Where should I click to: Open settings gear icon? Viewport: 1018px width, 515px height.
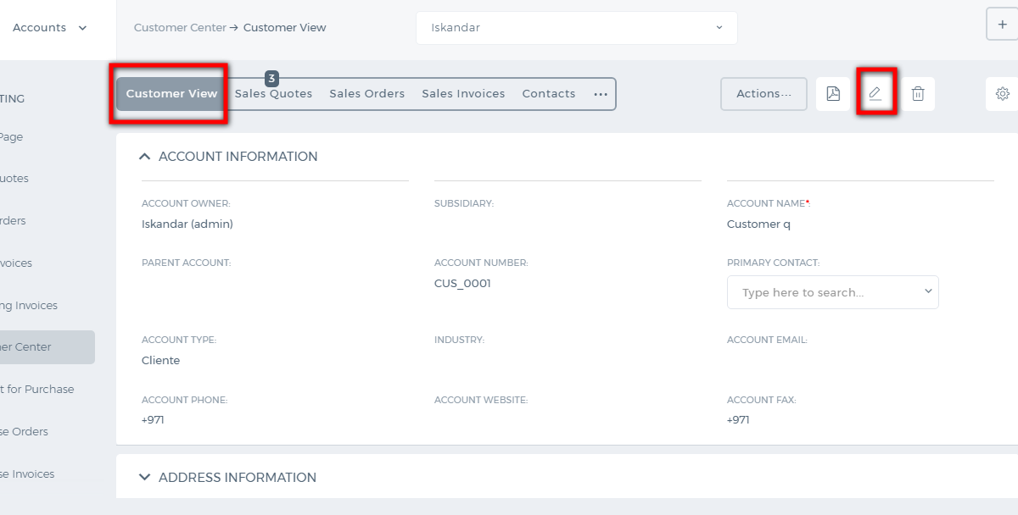coord(1003,94)
